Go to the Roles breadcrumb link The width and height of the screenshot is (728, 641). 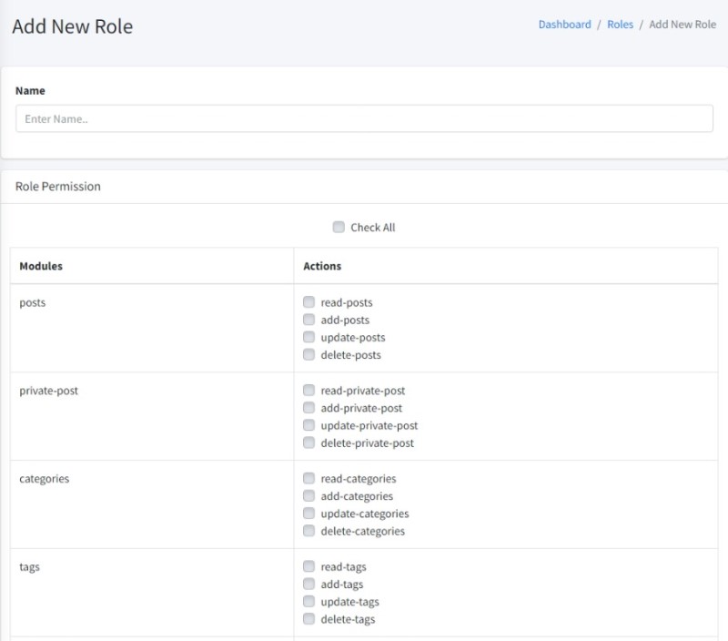click(x=620, y=25)
